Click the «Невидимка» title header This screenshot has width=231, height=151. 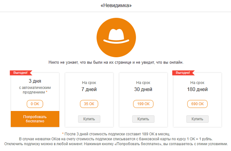(x=116, y=6)
